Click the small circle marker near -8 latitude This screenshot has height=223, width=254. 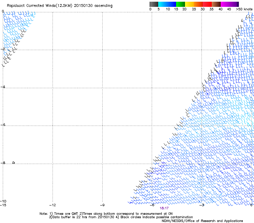tap(14, 163)
